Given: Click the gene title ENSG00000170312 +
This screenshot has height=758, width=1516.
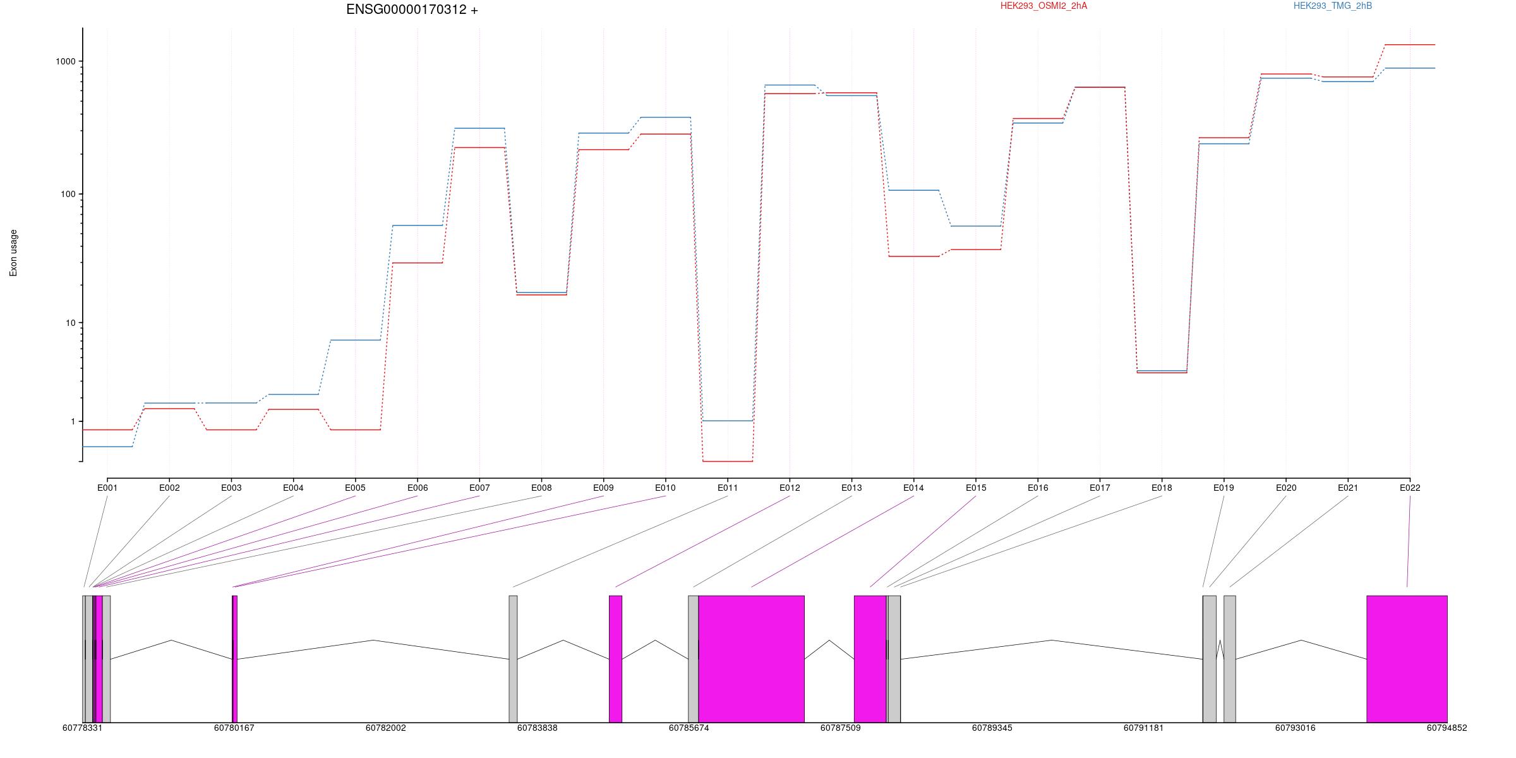Looking at the screenshot, I should click(x=412, y=9).
